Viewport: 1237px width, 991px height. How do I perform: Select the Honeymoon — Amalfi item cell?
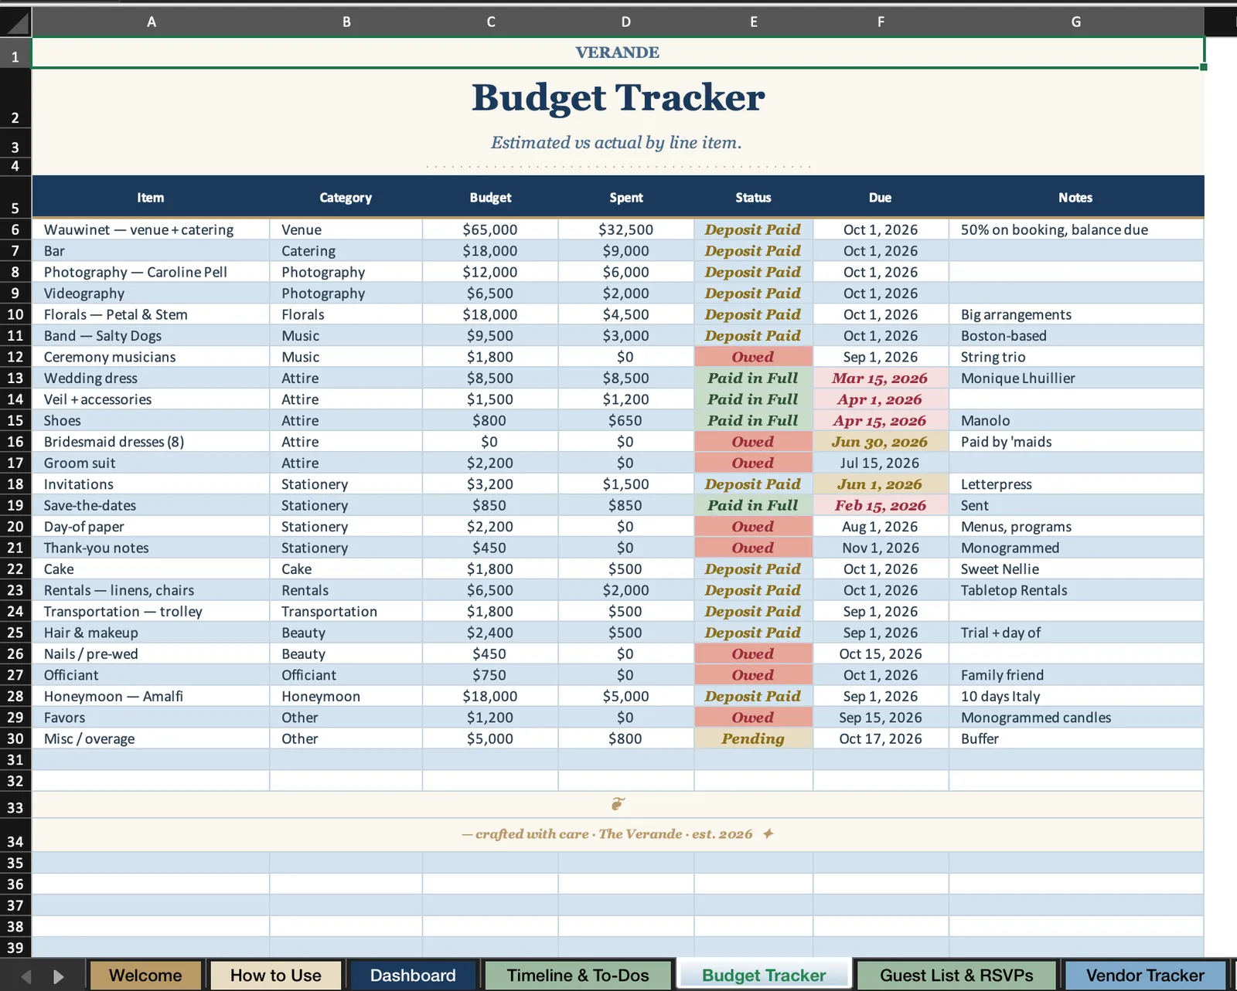tap(151, 696)
